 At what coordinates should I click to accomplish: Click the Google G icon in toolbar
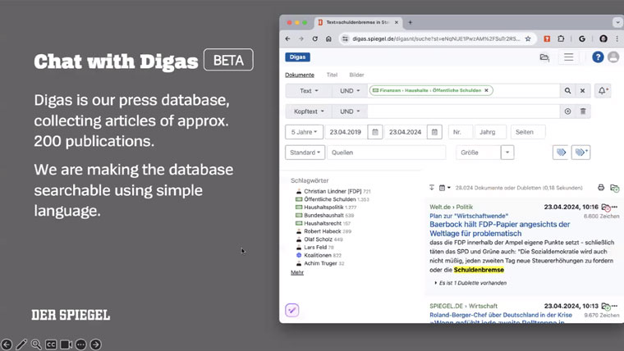click(x=582, y=39)
